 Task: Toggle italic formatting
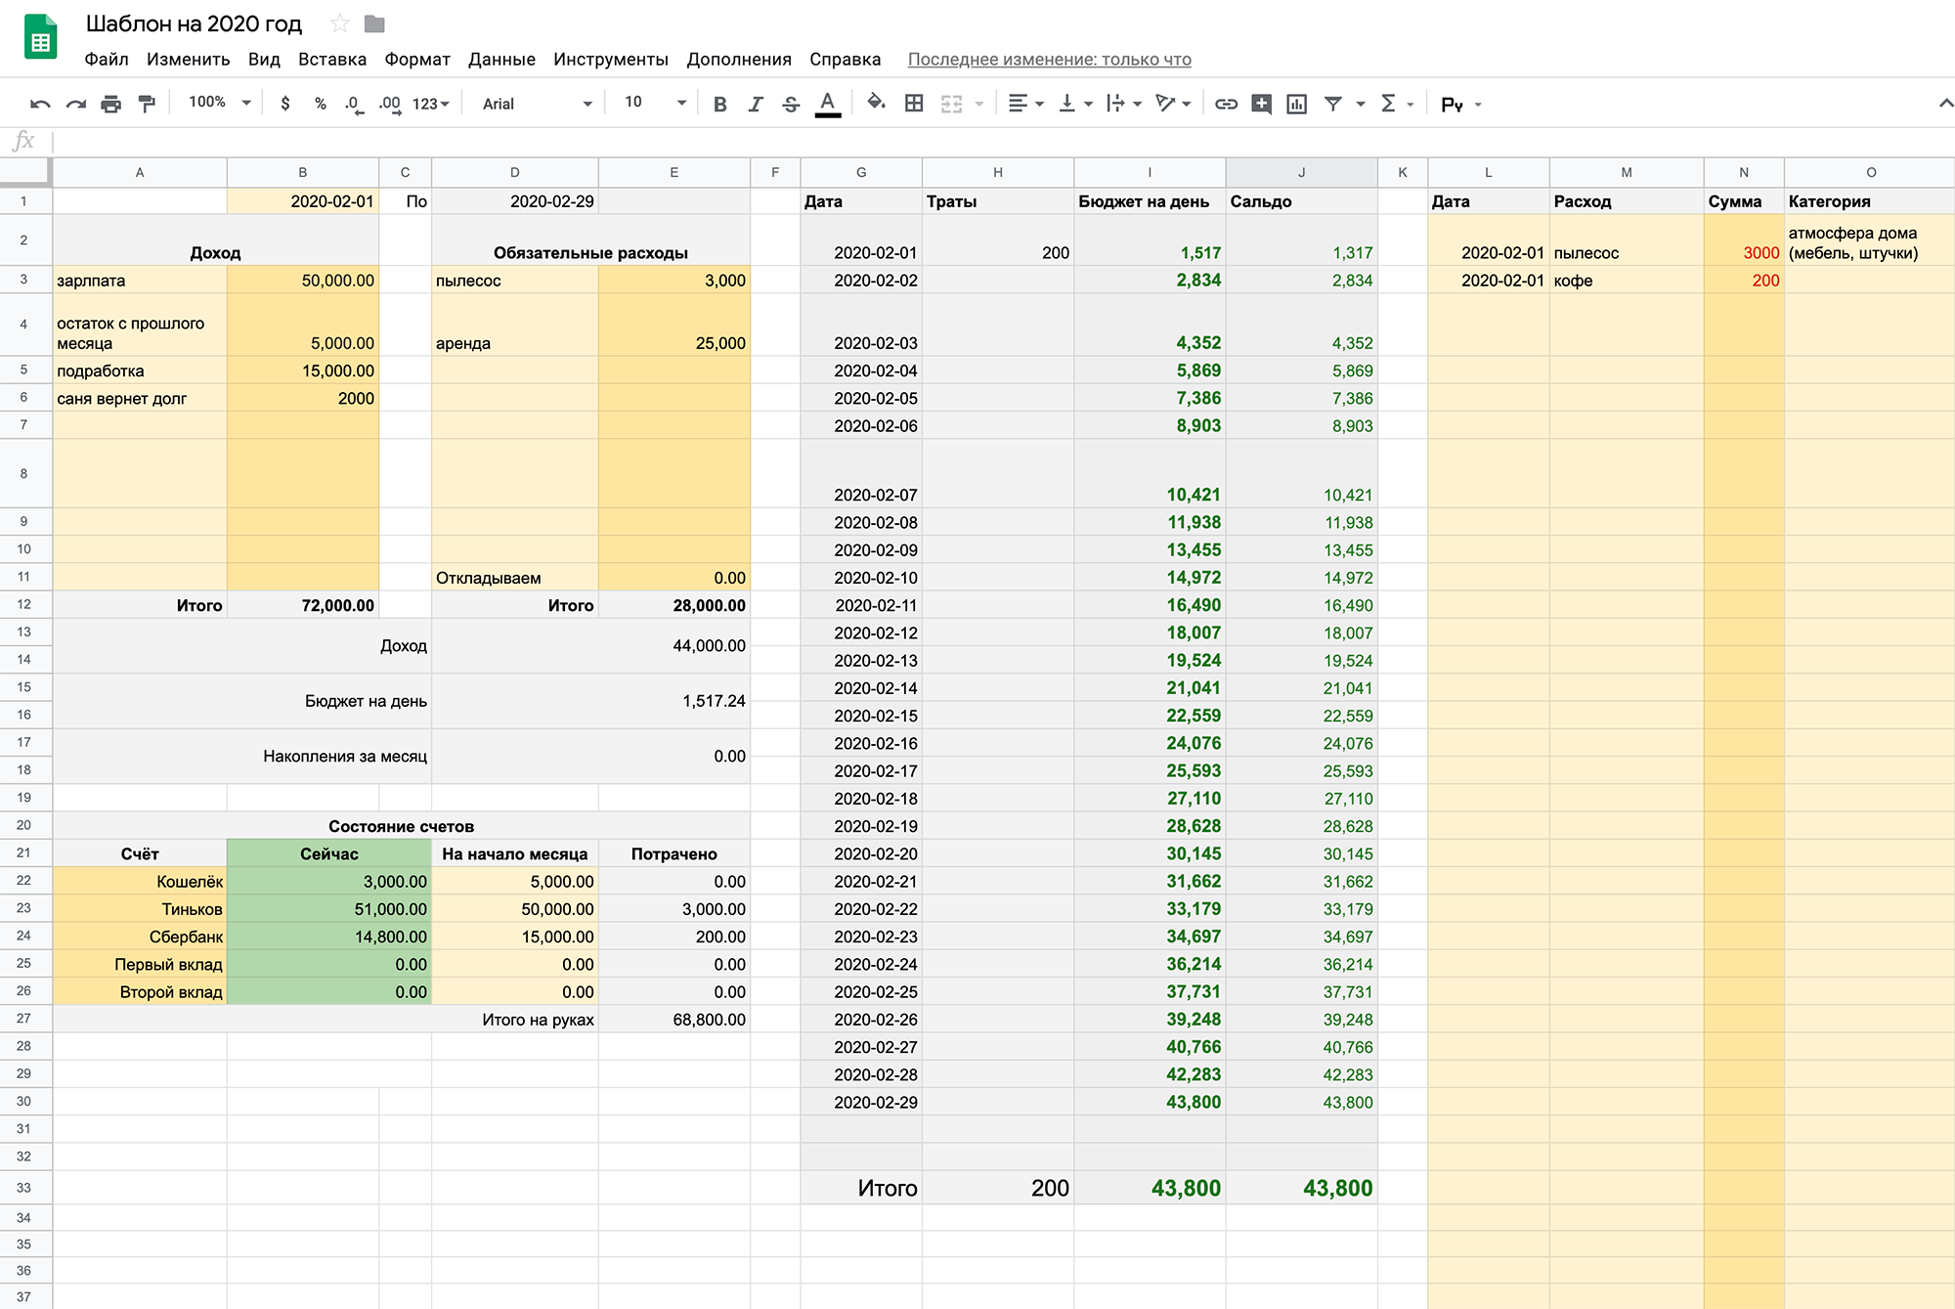[x=755, y=104]
